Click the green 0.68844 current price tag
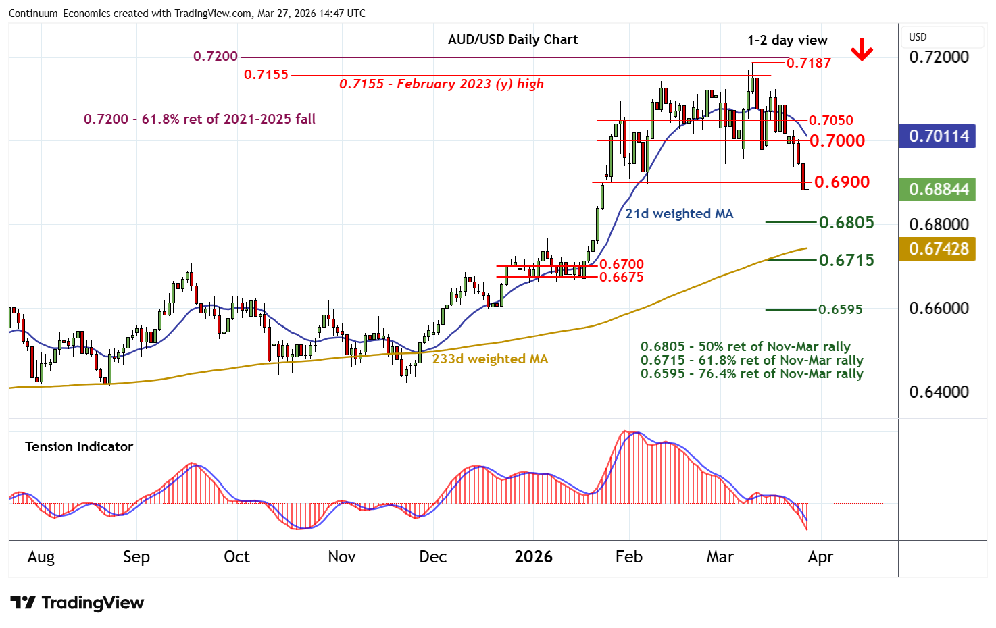996x628 pixels. 939,190
